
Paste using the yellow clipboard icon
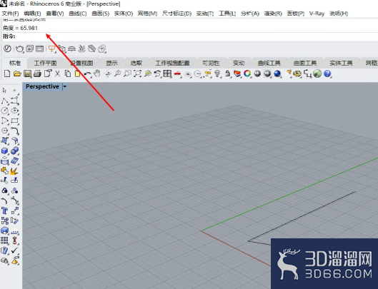[x=77, y=73]
